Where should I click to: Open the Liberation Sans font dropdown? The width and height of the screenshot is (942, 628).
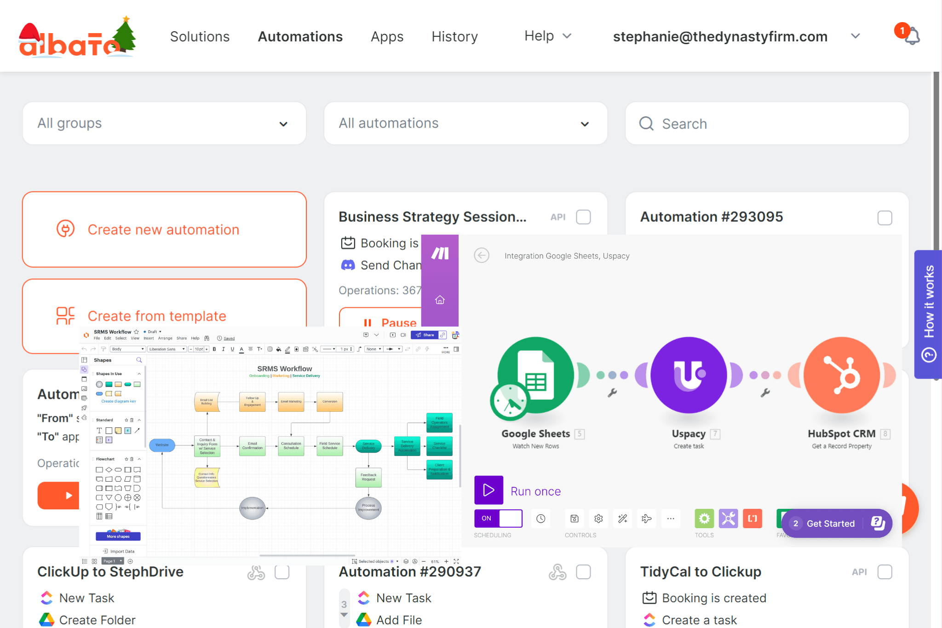point(167,349)
